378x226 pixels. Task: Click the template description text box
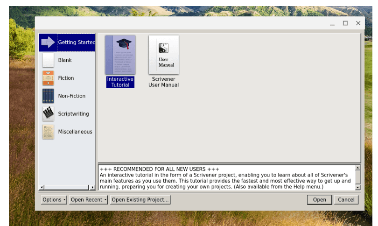pos(227,178)
